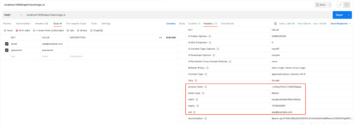This screenshot has width=354, height=124.
Task: Open the POST method dropdown
Action: coord(13,15)
